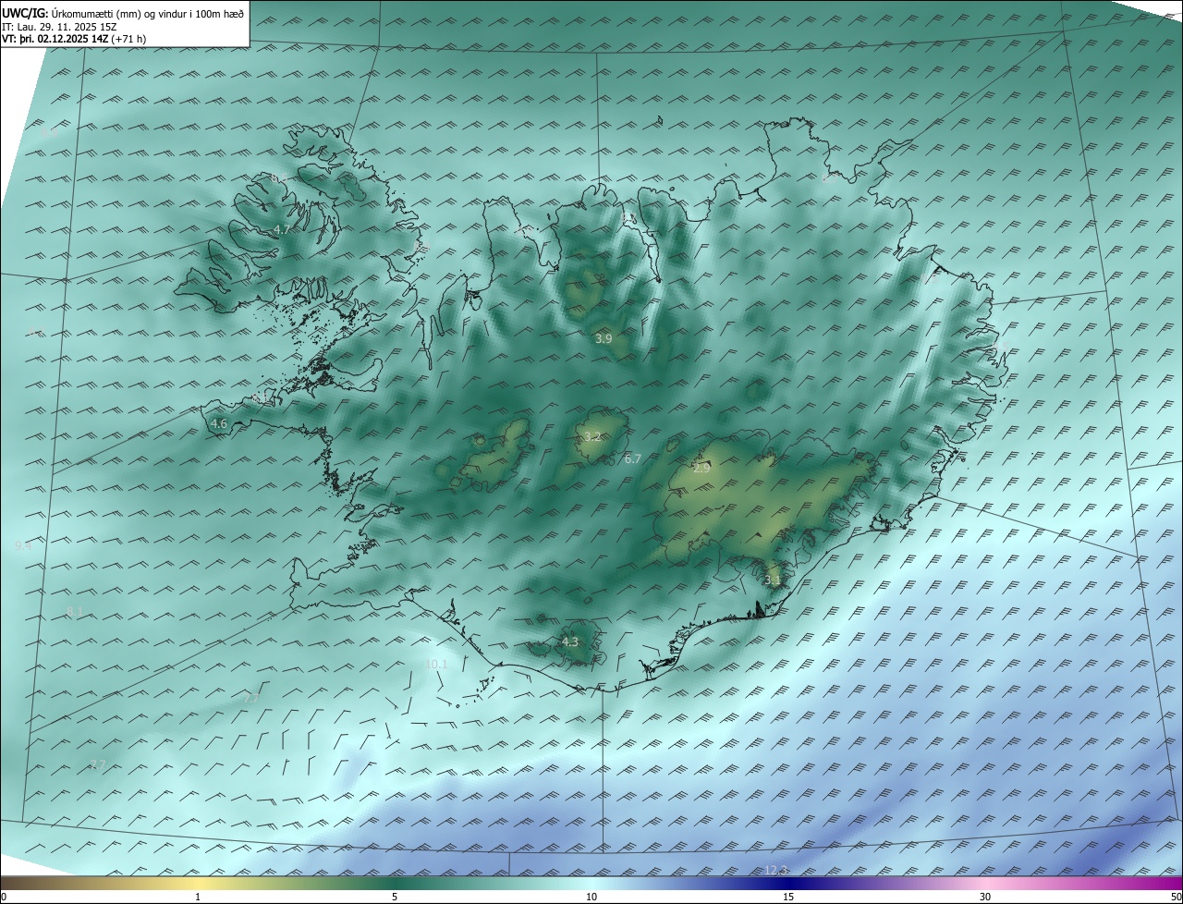Select the 10.1 value label offshore

(x=436, y=664)
